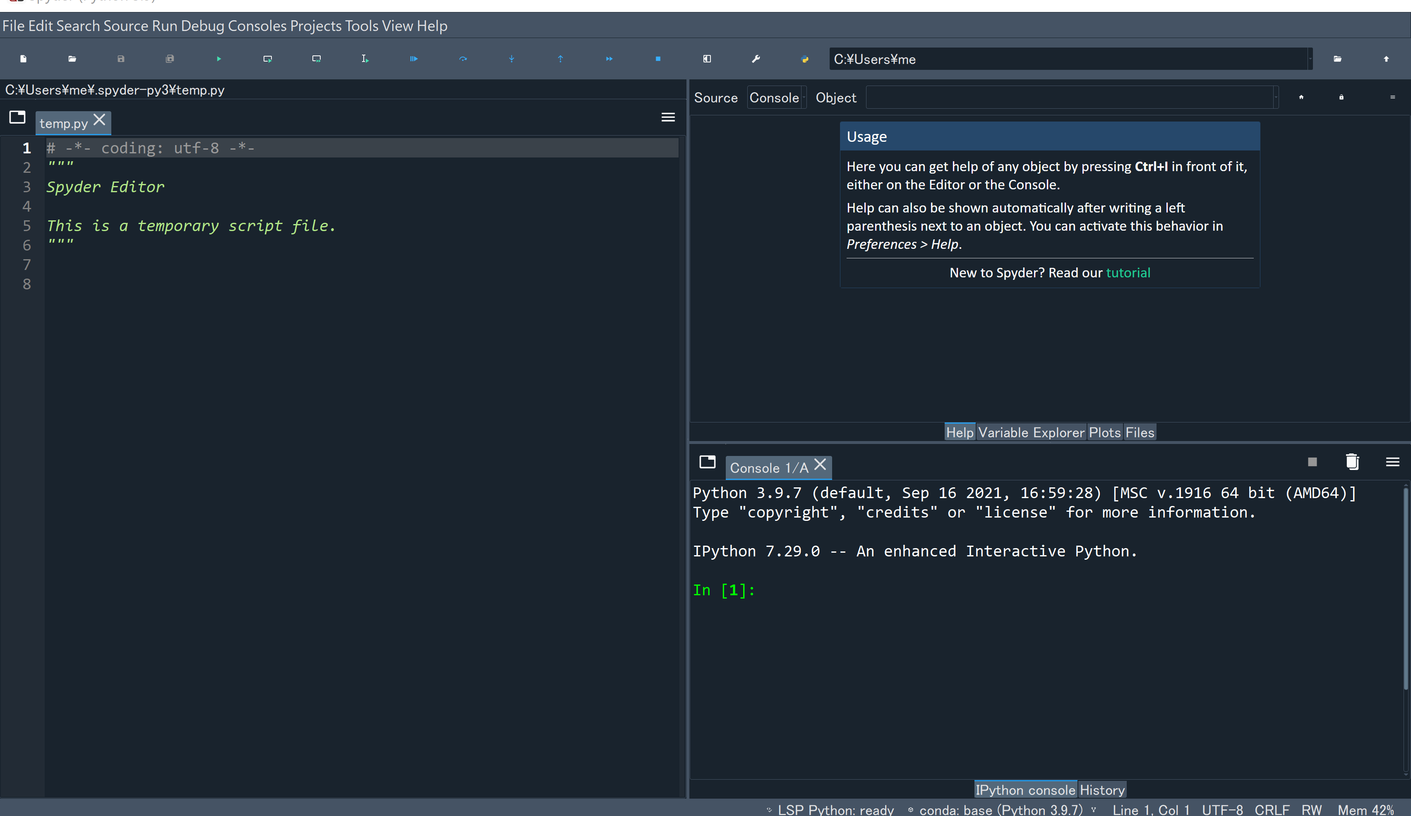Switch to the Source tab in help panel

(x=716, y=96)
